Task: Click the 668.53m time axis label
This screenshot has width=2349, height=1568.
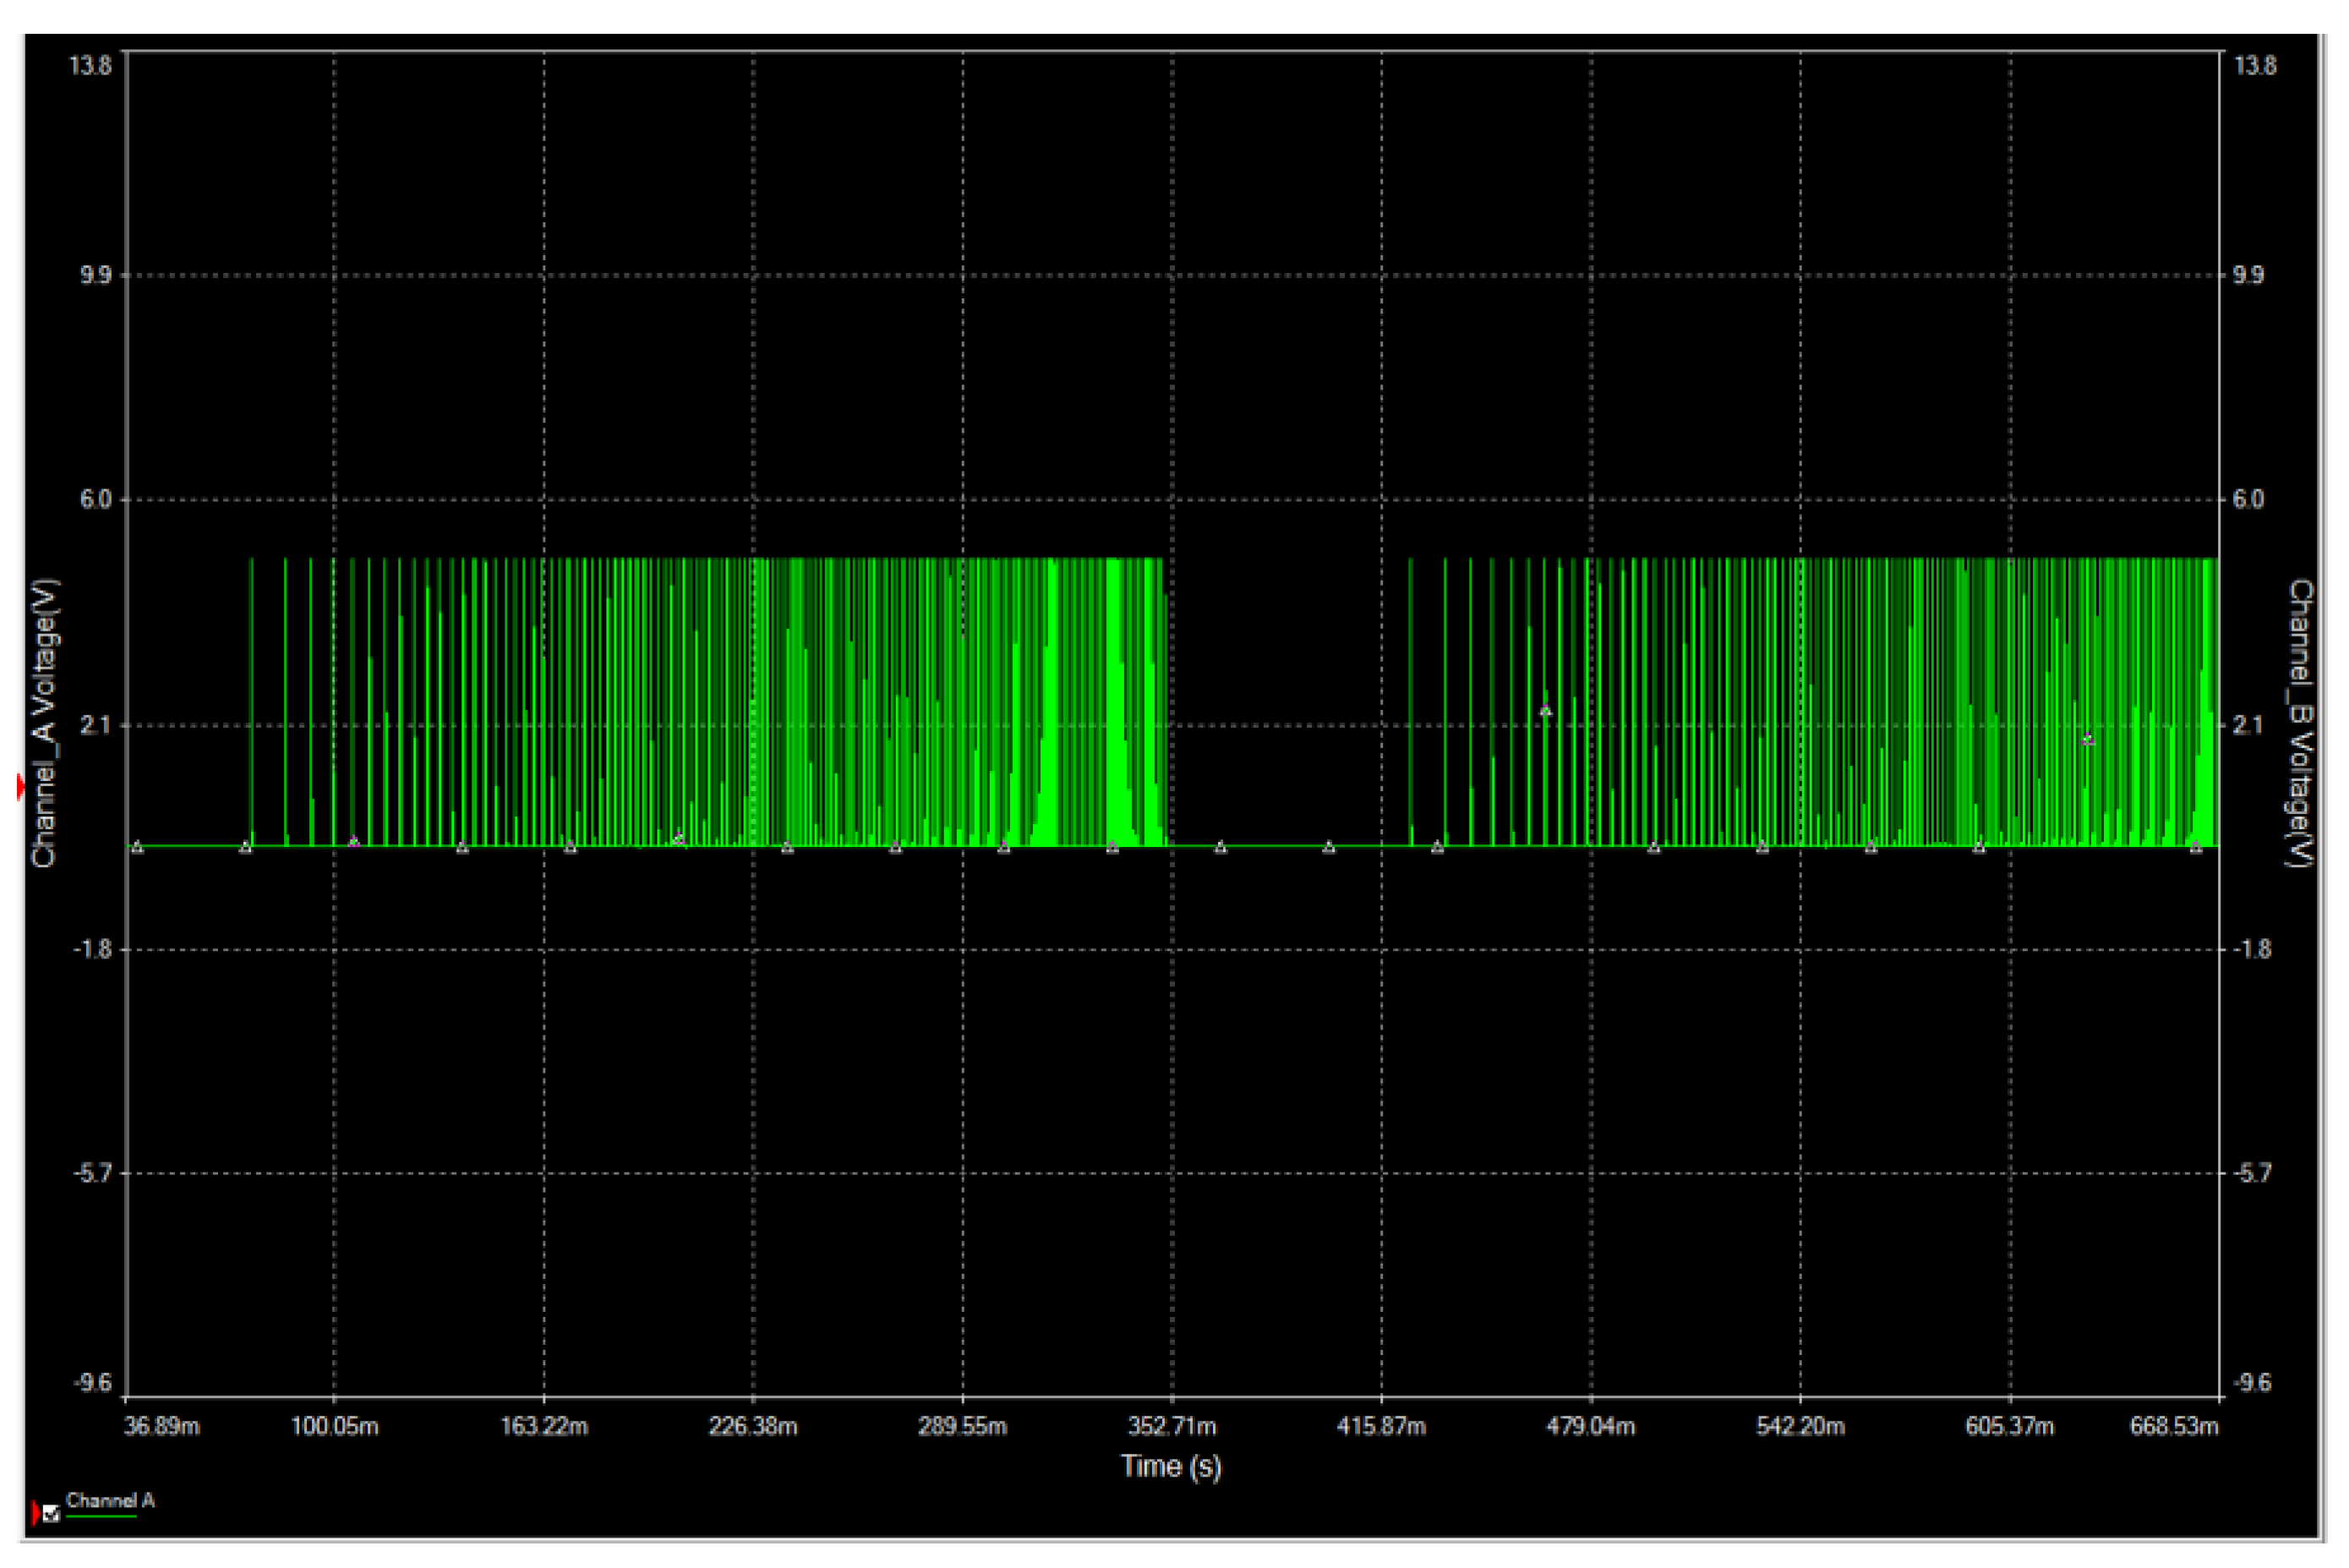Action: [x=2173, y=1426]
